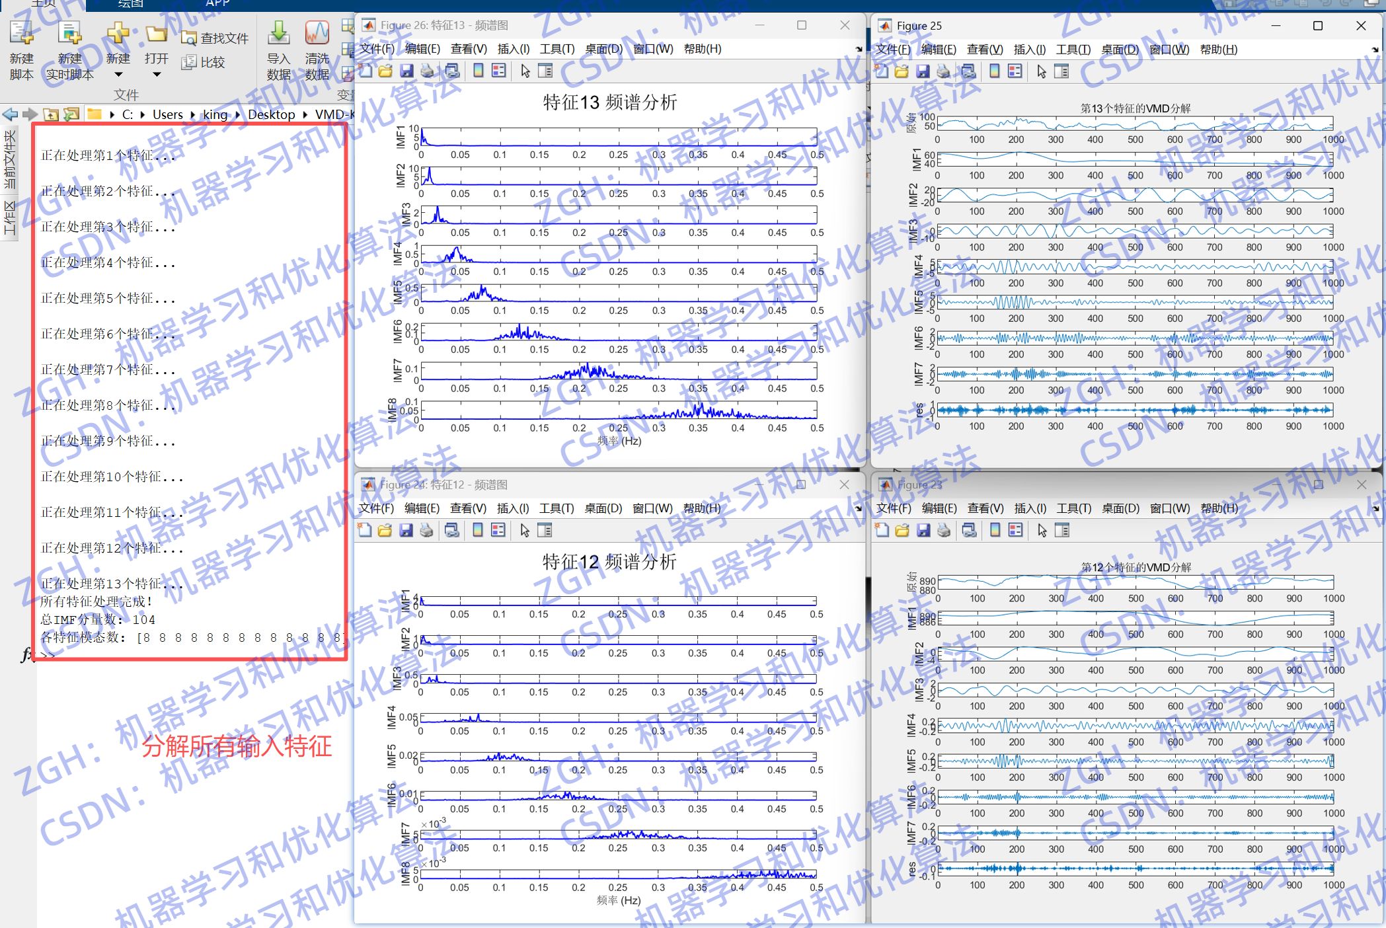Expand the arrow after Desktop in path
Viewport: 1386px width, 928px height.
click(305, 115)
